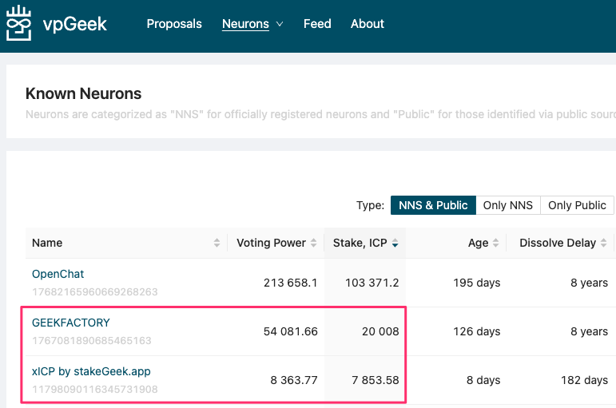Click the age value 8 days
616x408 pixels.
point(483,380)
